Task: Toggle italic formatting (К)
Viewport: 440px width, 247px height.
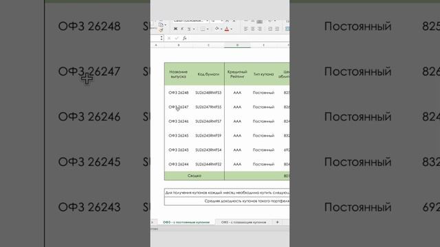Action: coord(182,29)
